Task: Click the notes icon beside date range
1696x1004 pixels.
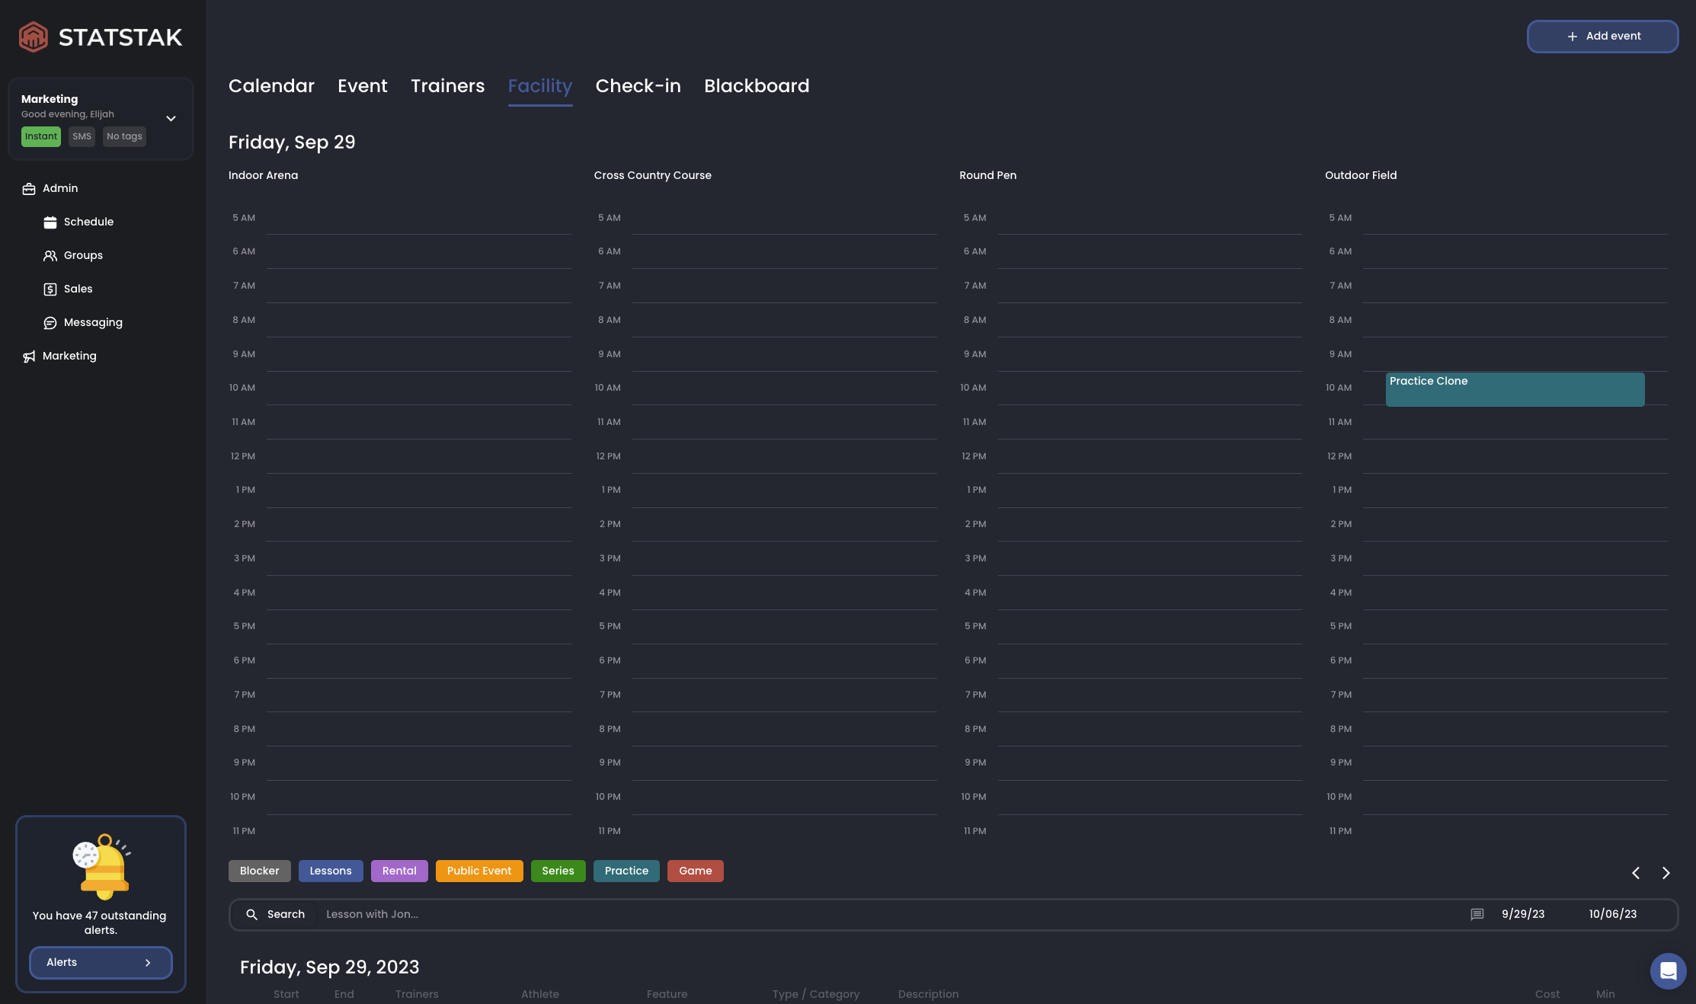Action: coord(1477,914)
